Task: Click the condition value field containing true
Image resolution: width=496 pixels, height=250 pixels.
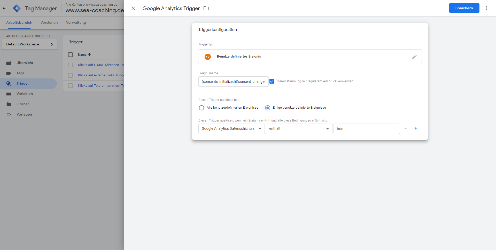Action: (367, 129)
